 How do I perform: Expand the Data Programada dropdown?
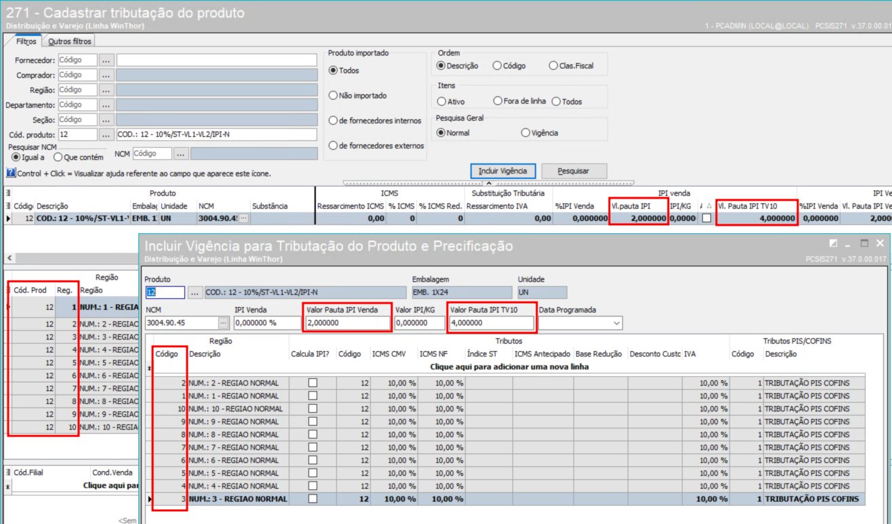[x=615, y=323]
